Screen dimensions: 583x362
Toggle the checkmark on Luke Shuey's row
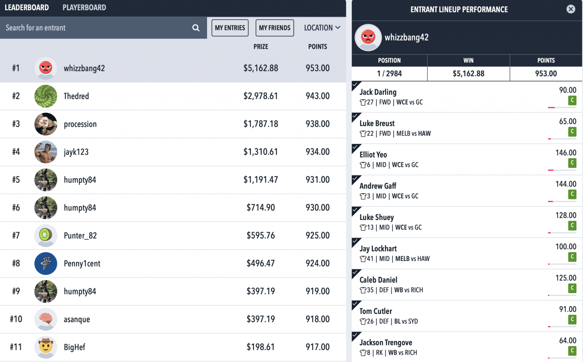point(356,211)
